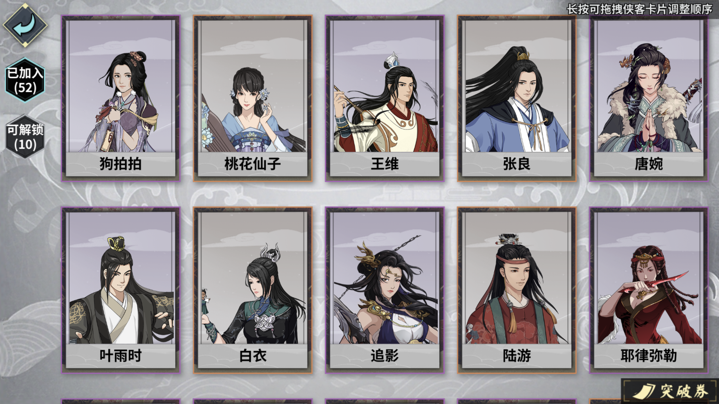Switch to the 可解锁 (10) tab

tap(25, 137)
